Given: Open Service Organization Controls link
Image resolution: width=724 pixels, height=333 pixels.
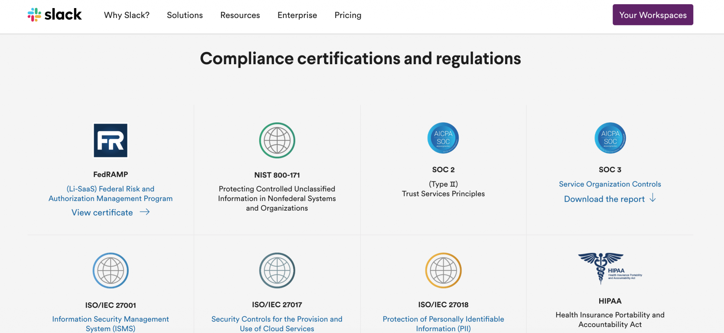Looking at the screenshot, I should (x=610, y=184).
